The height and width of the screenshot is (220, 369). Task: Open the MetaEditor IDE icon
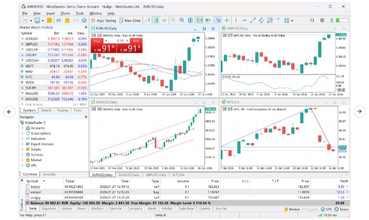click(59, 21)
